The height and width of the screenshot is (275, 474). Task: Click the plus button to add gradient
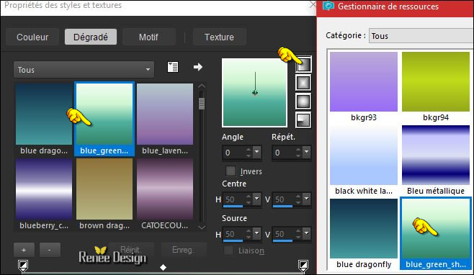coord(24,250)
